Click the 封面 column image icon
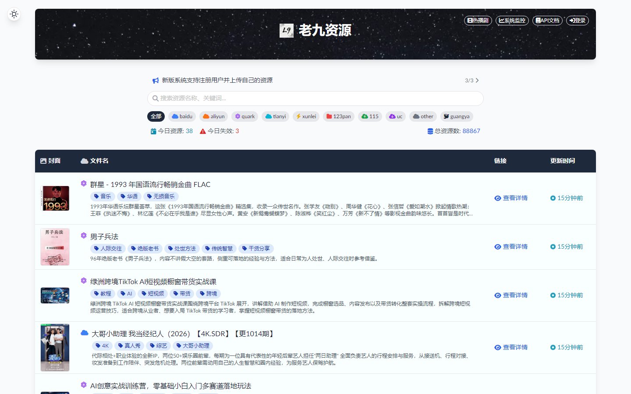Viewport: 631px width, 394px height. [43, 161]
